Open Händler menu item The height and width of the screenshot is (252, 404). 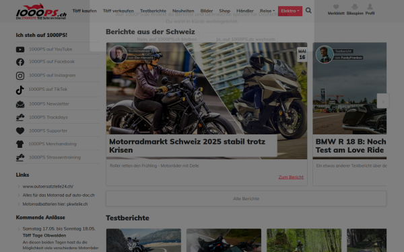click(245, 11)
